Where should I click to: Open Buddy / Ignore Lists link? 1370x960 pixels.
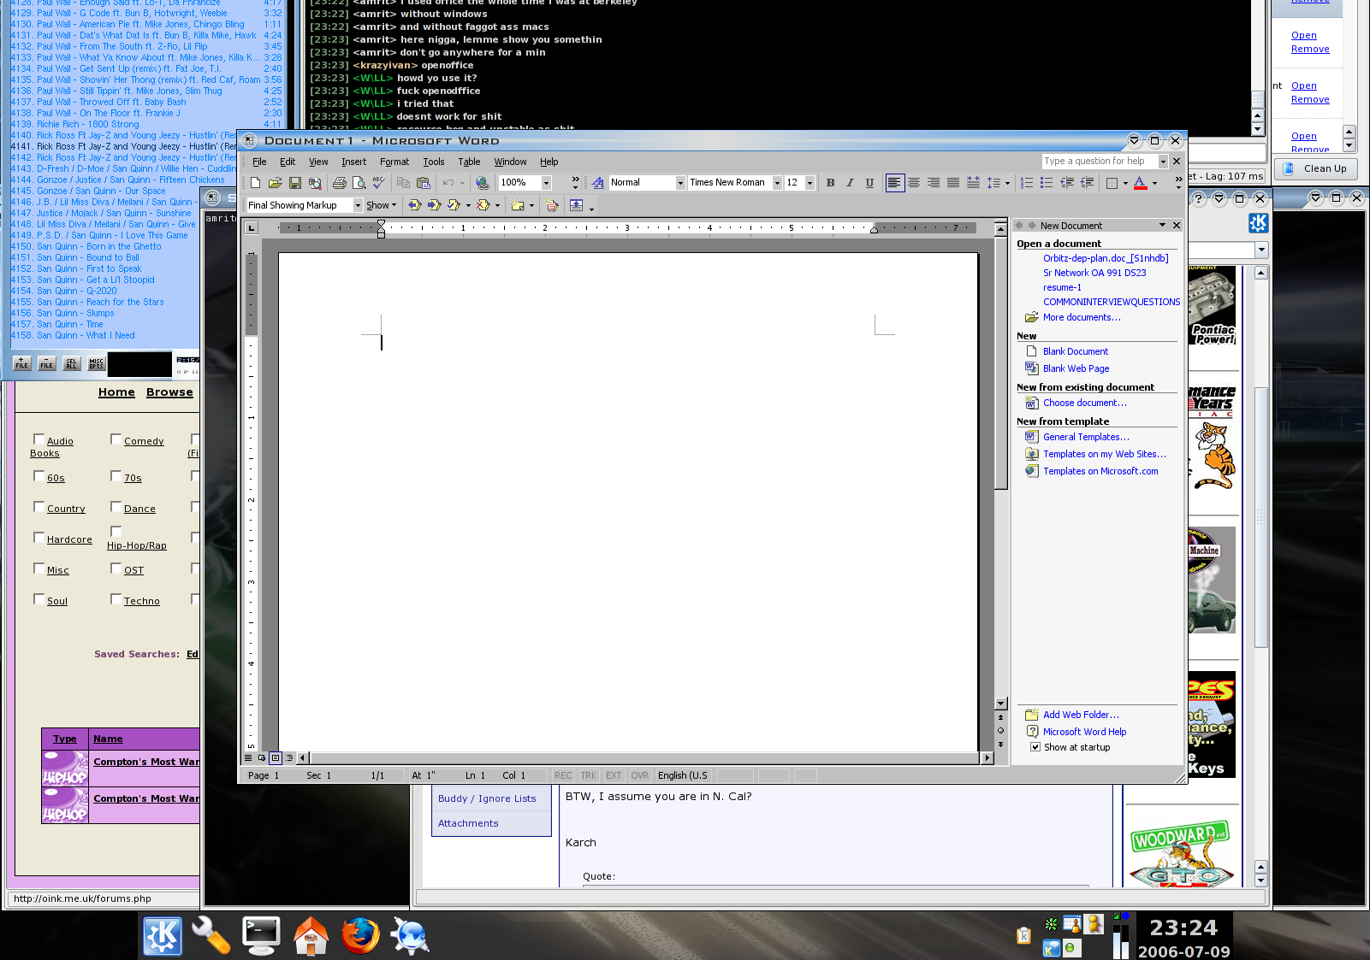click(487, 798)
